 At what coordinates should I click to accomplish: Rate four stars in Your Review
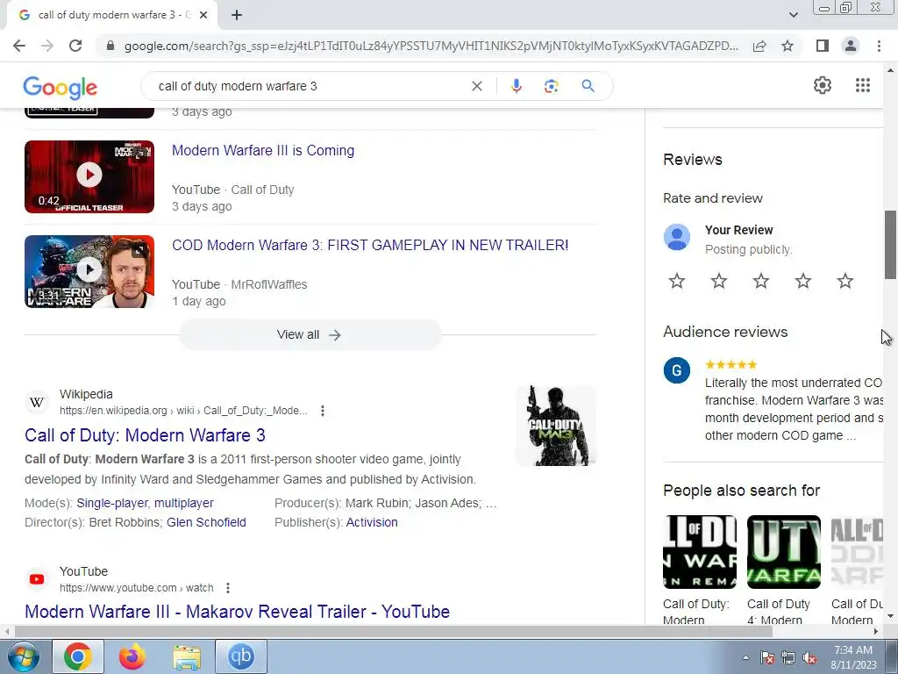pyautogui.click(x=803, y=281)
